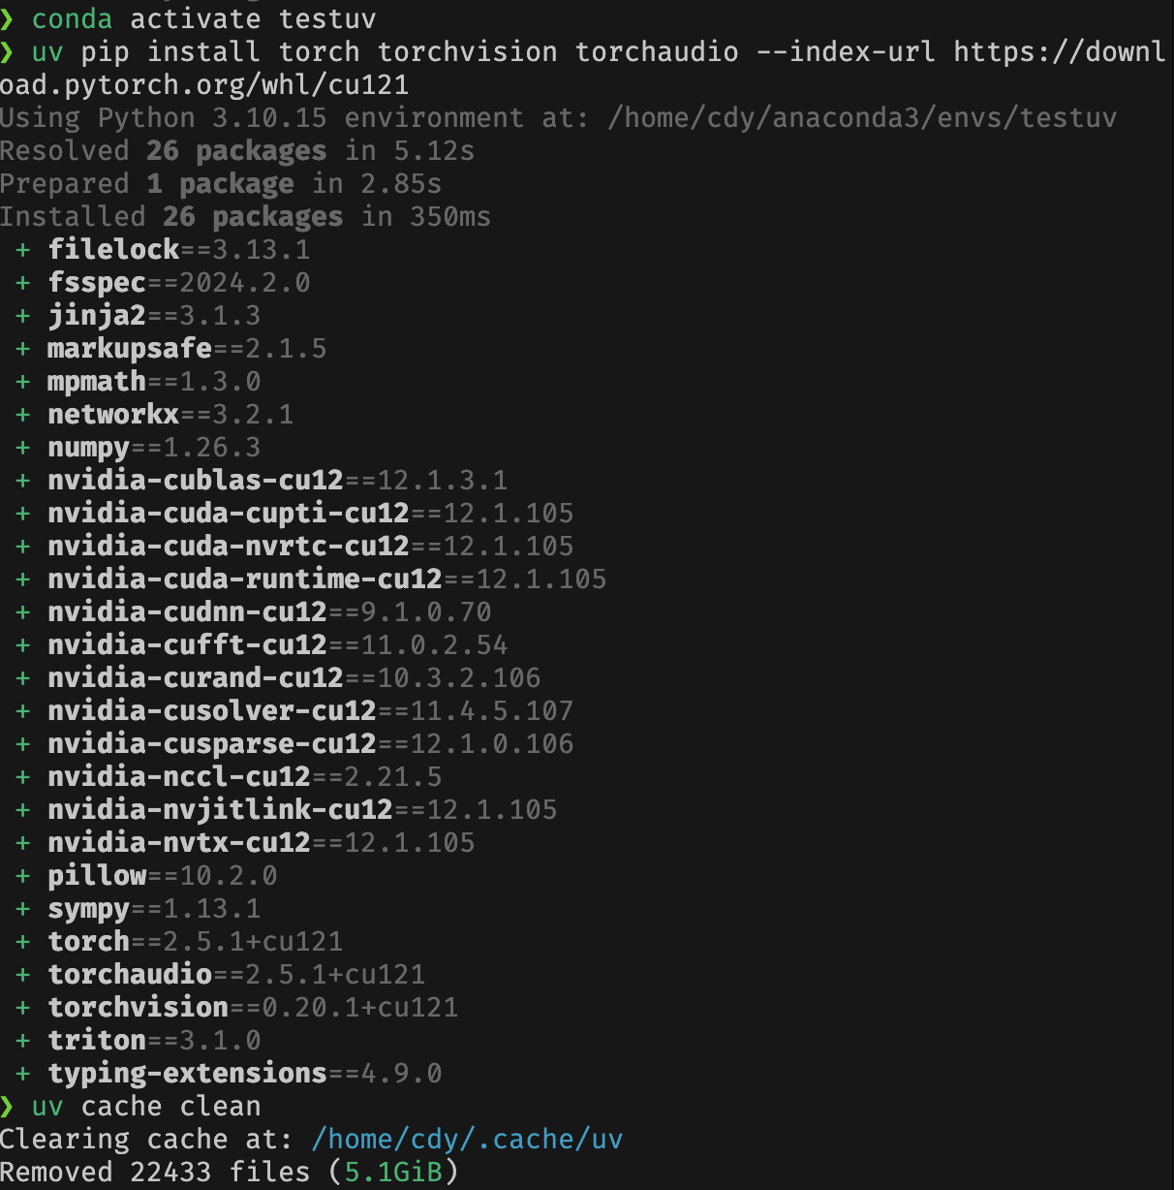The image size is (1174, 1190).
Task: Click the prompt chevron before uv pip install
Action: coord(8,52)
